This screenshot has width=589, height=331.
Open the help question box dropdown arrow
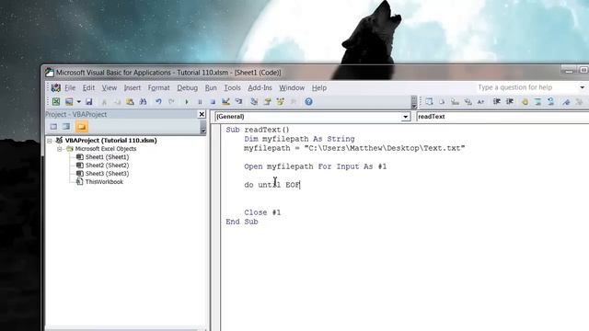(x=582, y=87)
